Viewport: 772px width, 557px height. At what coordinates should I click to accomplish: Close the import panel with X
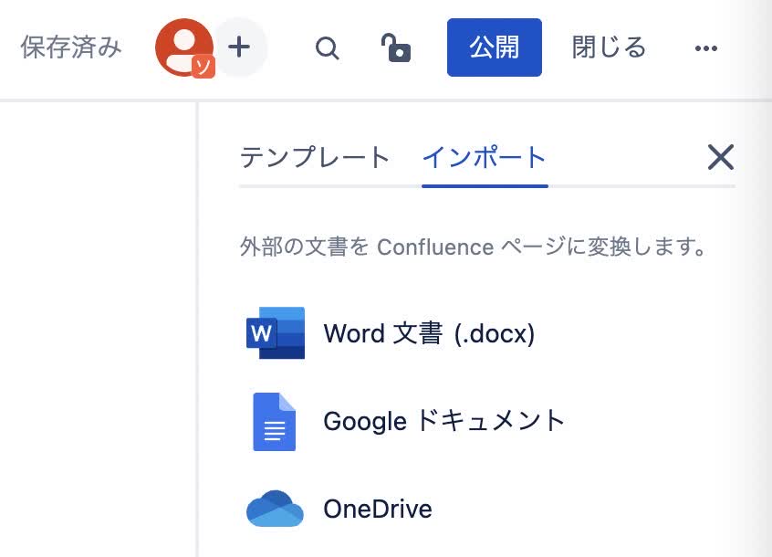[x=721, y=158]
